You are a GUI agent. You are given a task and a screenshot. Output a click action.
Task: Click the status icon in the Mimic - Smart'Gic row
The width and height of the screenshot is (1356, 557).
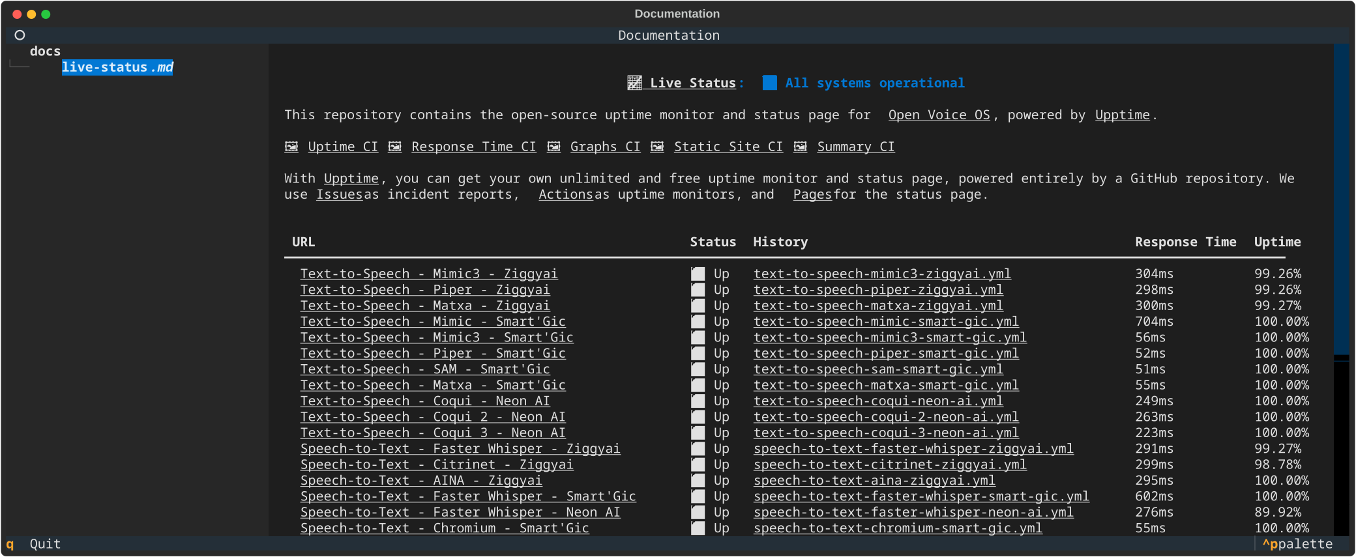[698, 322]
